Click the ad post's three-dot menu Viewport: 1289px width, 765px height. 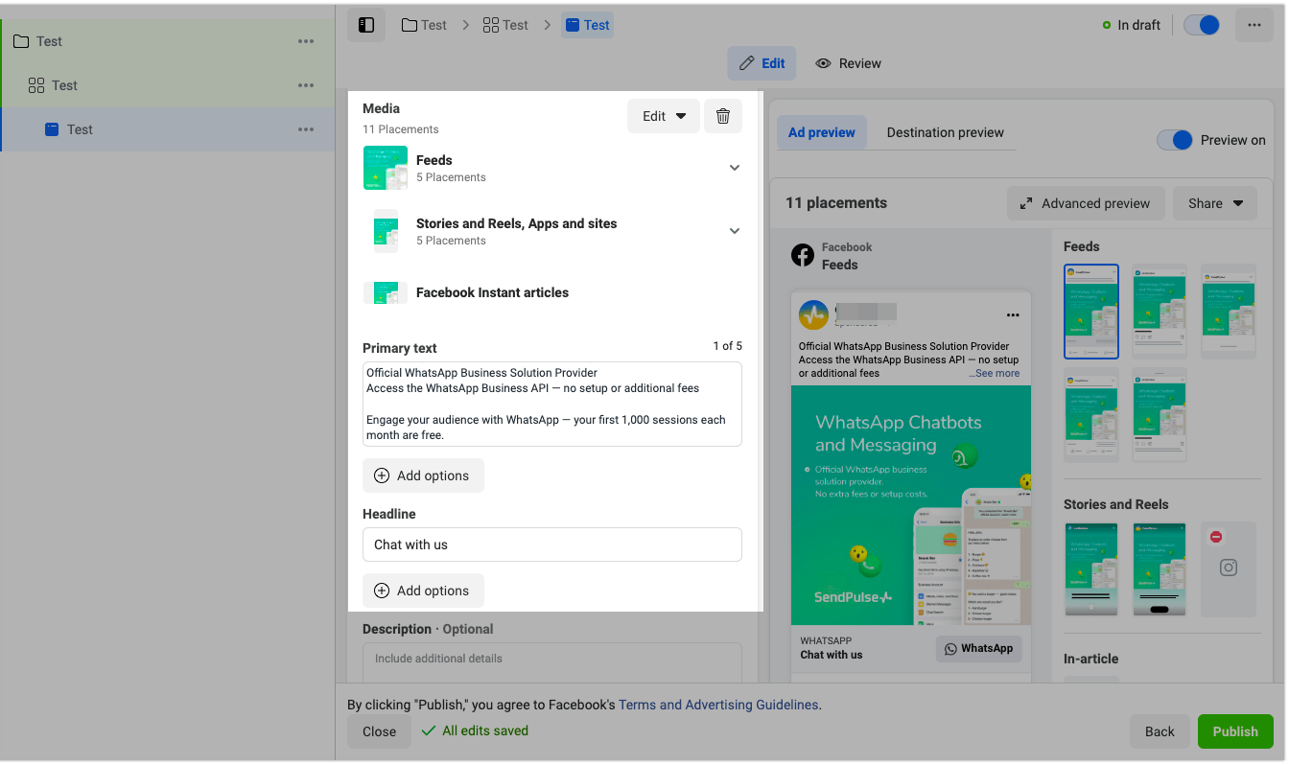[x=1012, y=315]
